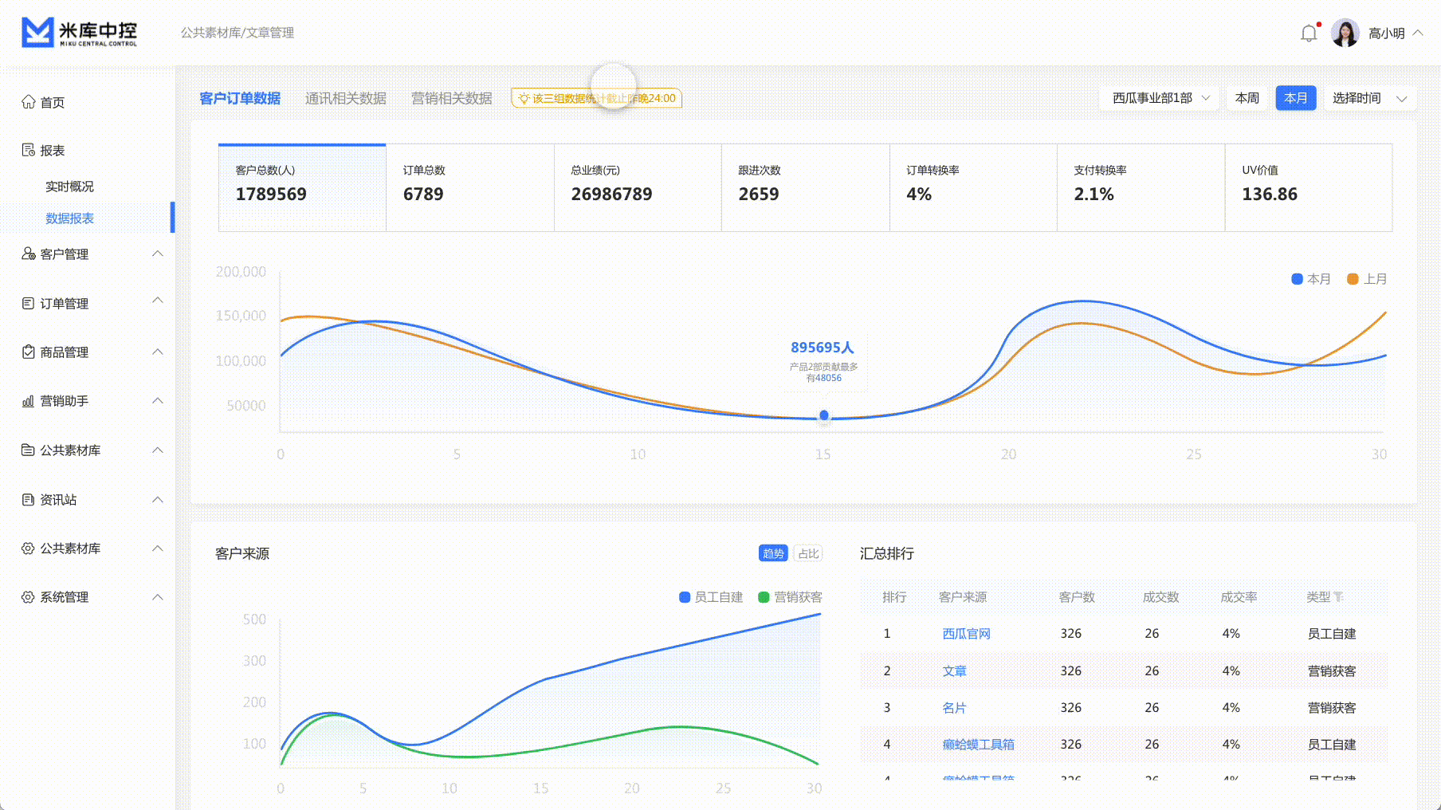Select the 客户总数(人) metric card
The width and height of the screenshot is (1441, 810).
[302, 187]
